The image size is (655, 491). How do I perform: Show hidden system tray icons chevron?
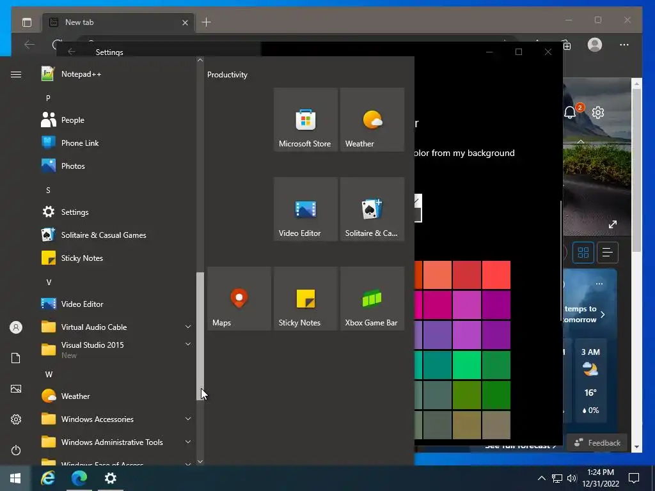pyautogui.click(x=541, y=478)
